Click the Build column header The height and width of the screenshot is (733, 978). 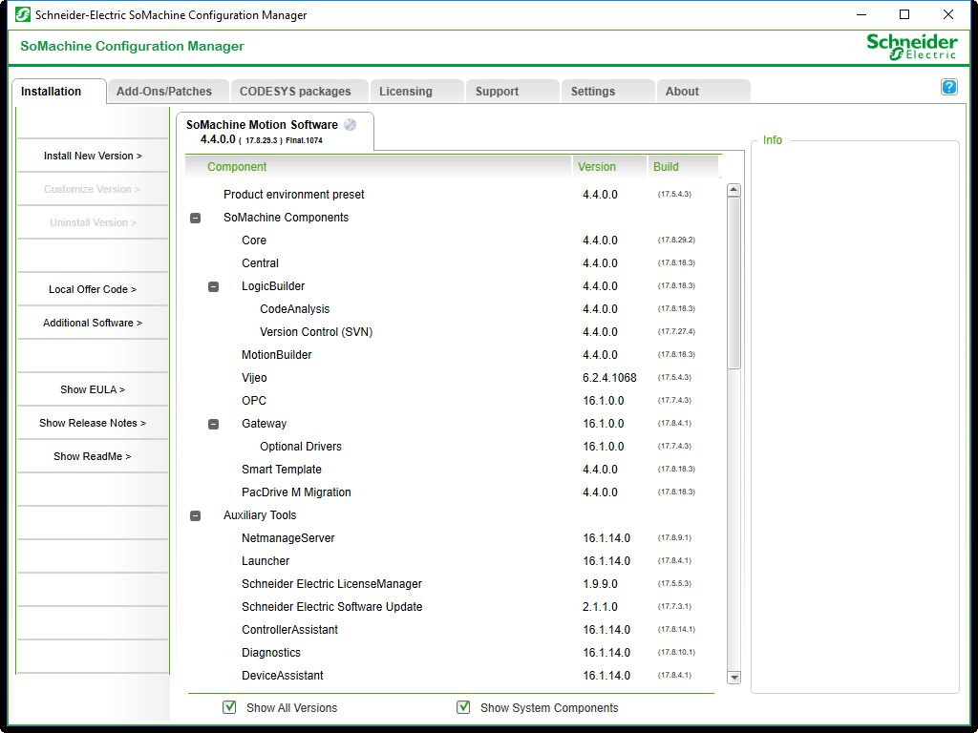(x=683, y=167)
